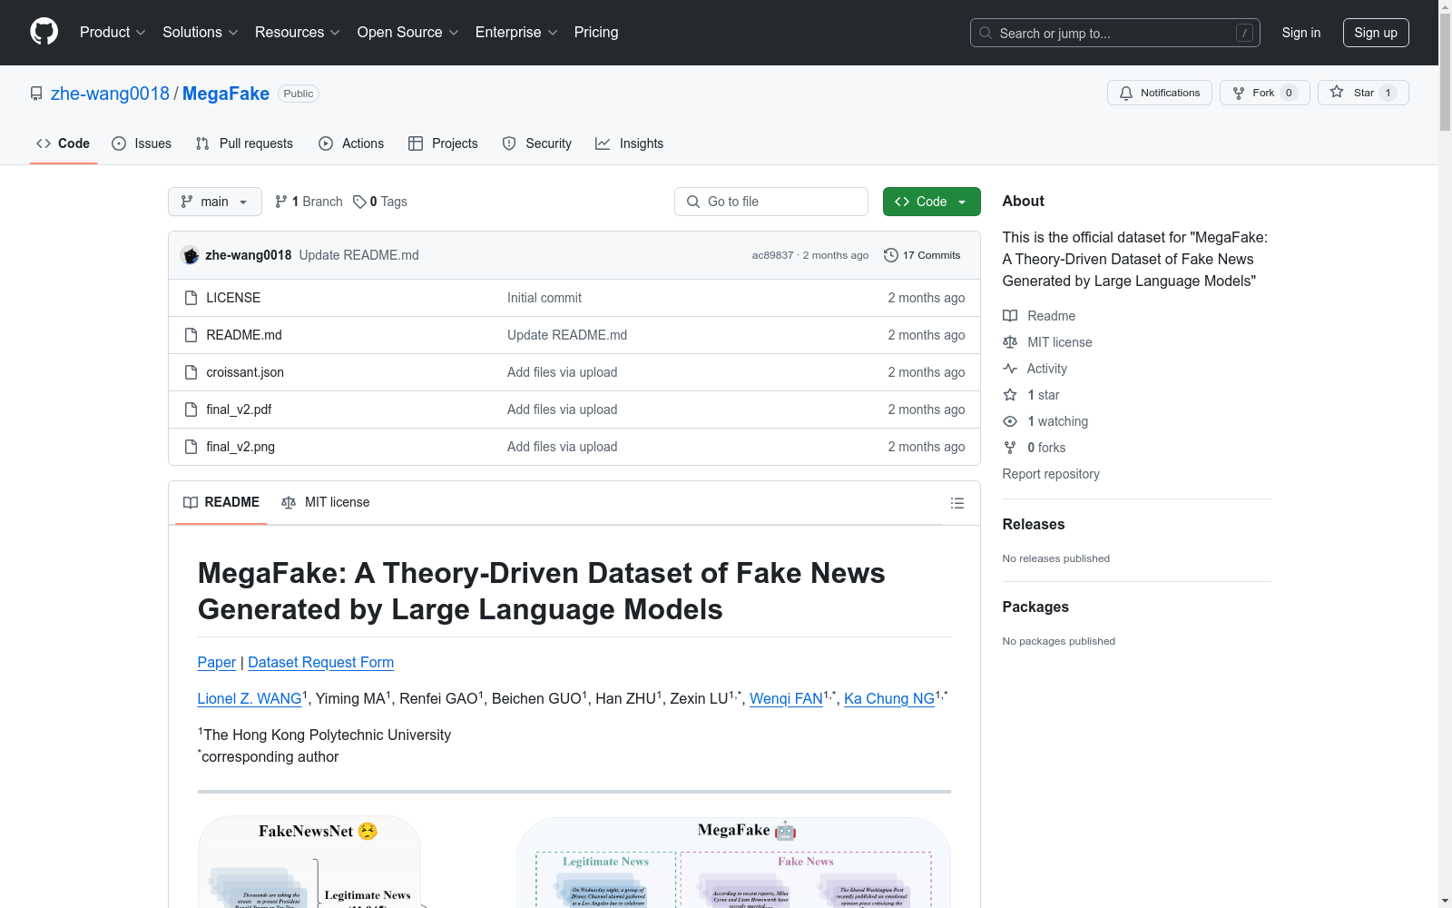The image size is (1452, 908).
Task: Click the book icon beside Readme in About
Action: tap(1010, 316)
